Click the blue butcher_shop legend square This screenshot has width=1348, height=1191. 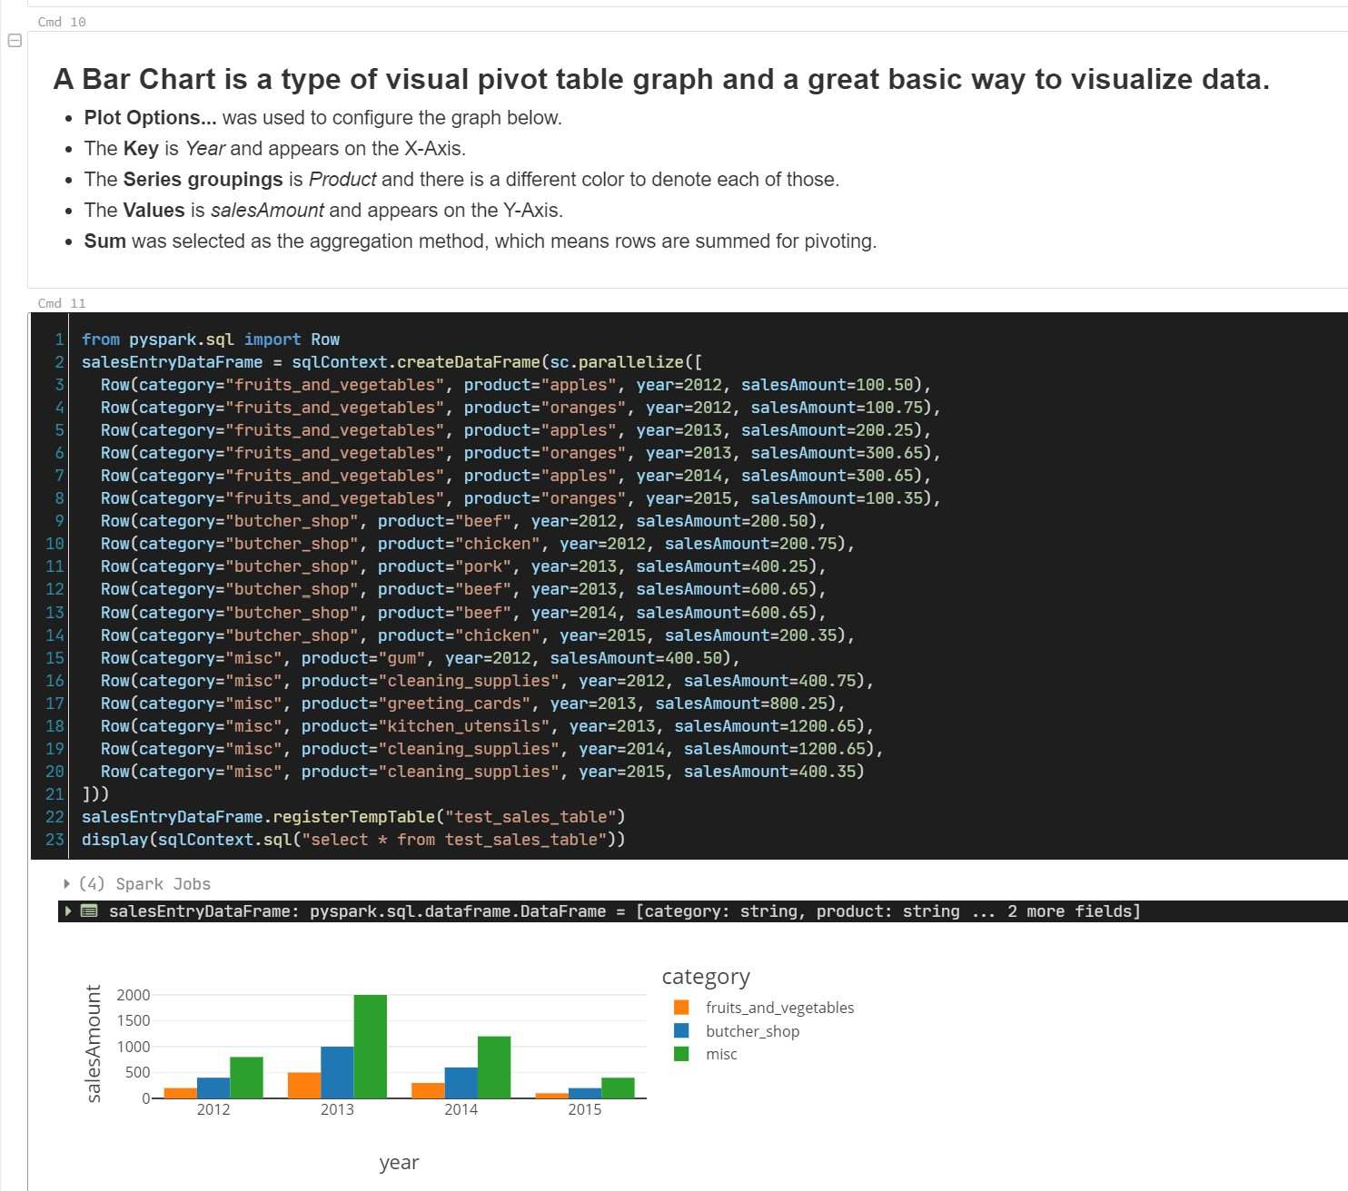tap(681, 1030)
